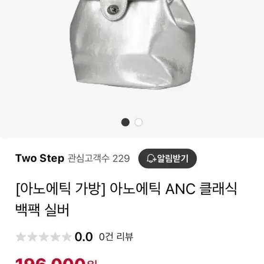Open the 0건 리뷰 reviews link
Screen dimensions: 264x264
coord(116,237)
